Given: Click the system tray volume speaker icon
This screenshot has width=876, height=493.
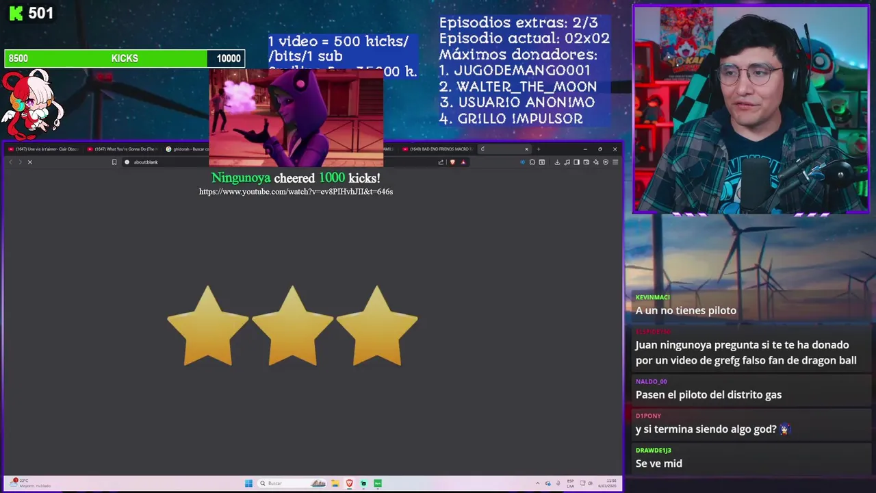Looking at the screenshot, I should click(589, 483).
